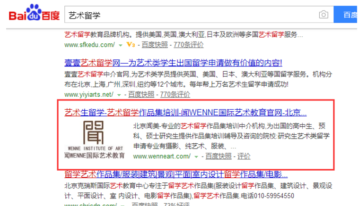Open 百度快照 for the wenneart.com result
This screenshot has height=206, width=358.
218,157
